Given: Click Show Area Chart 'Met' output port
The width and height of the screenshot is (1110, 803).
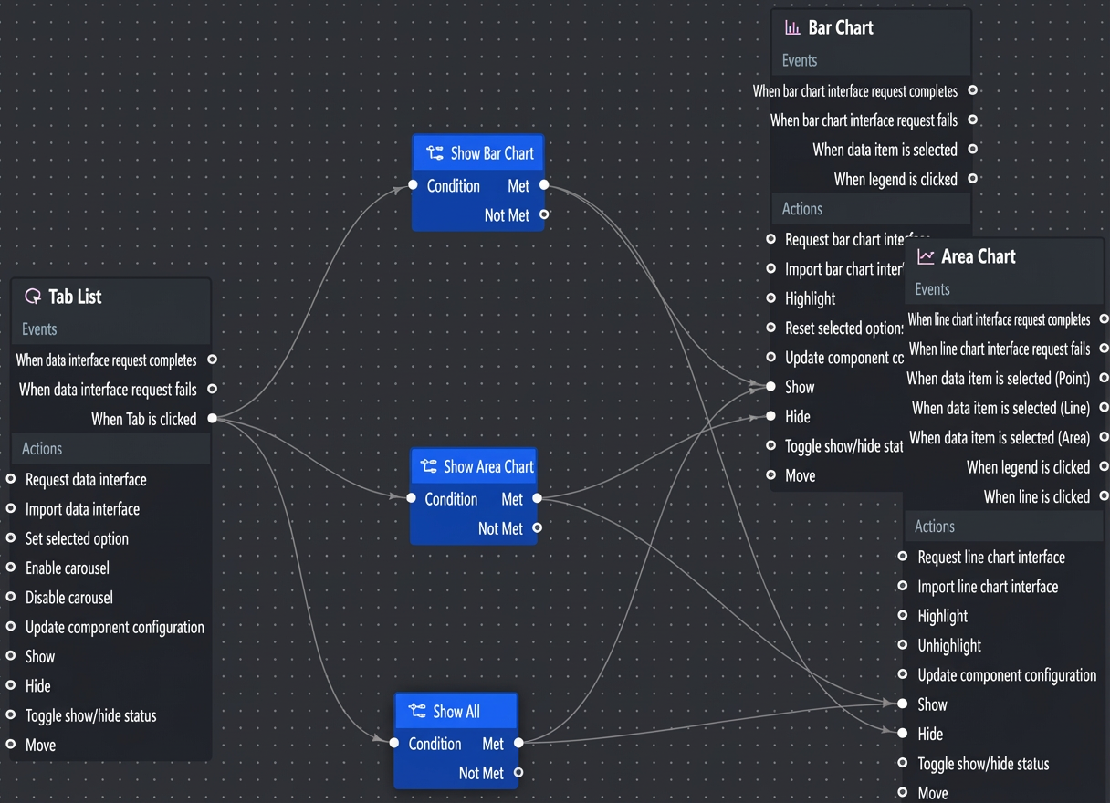Looking at the screenshot, I should pyautogui.click(x=538, y=498).
